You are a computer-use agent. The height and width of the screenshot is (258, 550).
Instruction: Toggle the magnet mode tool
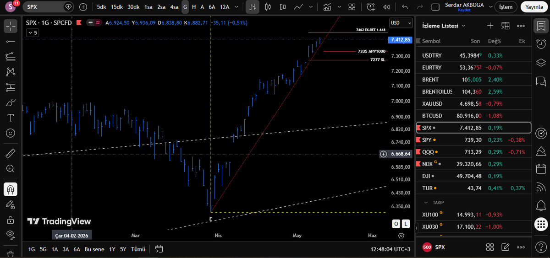click(x=11, y=189)
